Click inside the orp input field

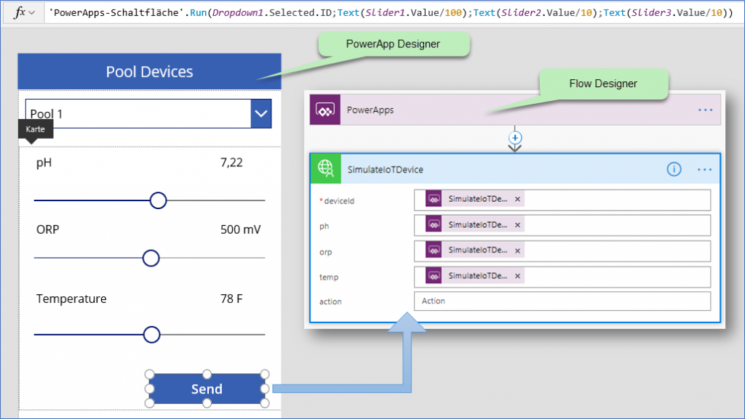coord(562,251)
